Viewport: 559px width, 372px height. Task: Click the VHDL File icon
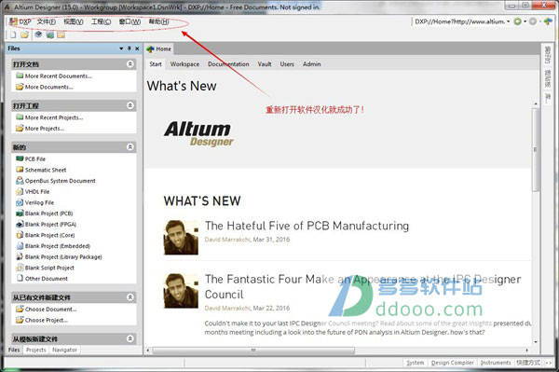(20, 191)
